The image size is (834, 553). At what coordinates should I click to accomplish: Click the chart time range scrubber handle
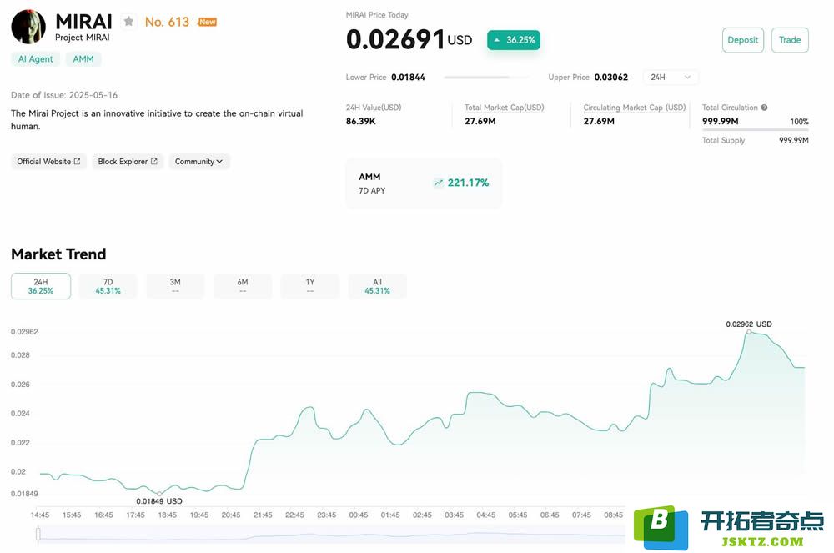(38, 535)
